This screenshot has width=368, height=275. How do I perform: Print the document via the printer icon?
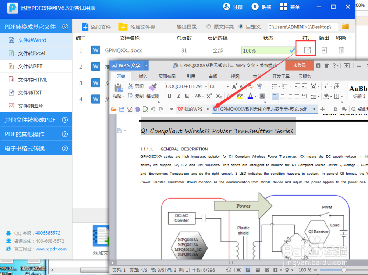137,109
